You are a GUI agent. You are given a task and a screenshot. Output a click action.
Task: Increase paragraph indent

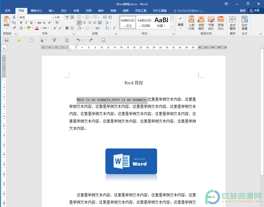(110, 17)
